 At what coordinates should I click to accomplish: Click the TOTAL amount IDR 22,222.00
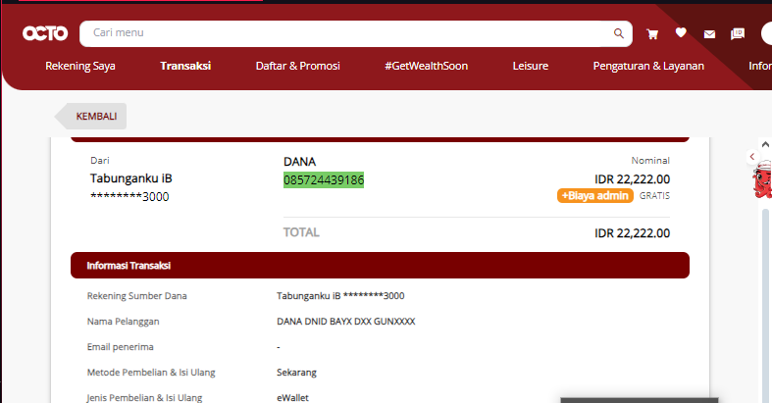[632, 233]
